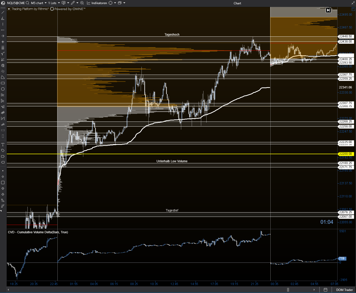
Task: Open the Indikatoren menu
Action: (x=97, y=3)
